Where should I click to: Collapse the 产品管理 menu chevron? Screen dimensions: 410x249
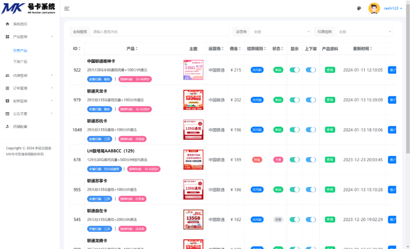[x=52, y=36]
